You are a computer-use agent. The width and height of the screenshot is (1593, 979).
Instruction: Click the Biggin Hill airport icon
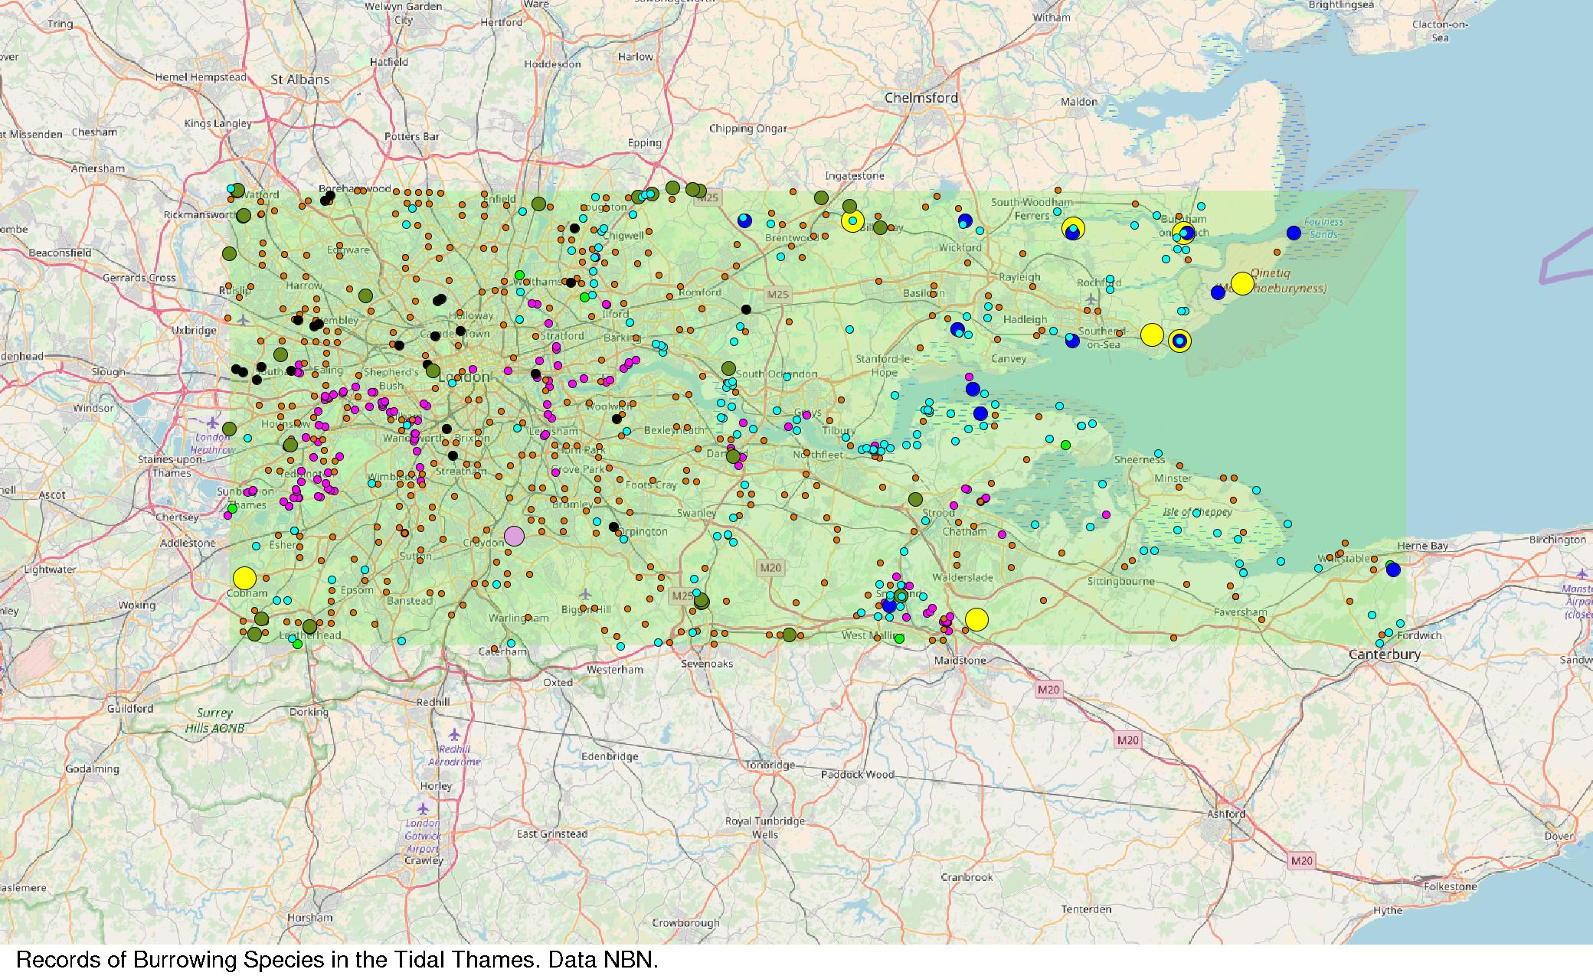pos(586,594)
